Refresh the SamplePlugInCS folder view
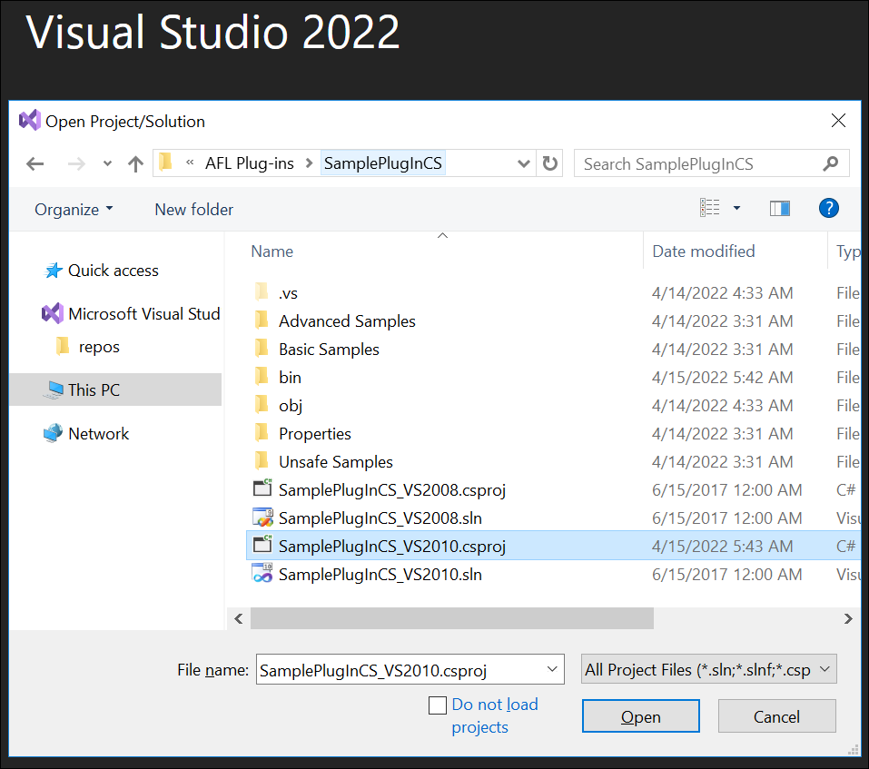Screen dimensions: 869x769 coord(549,164)
